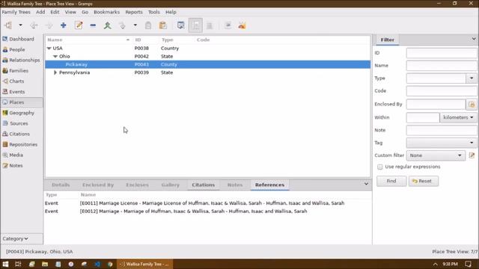This screenshot has height=269, width=479.
Task: Switch to the bottom Citations tab
Action: point(204,185)
